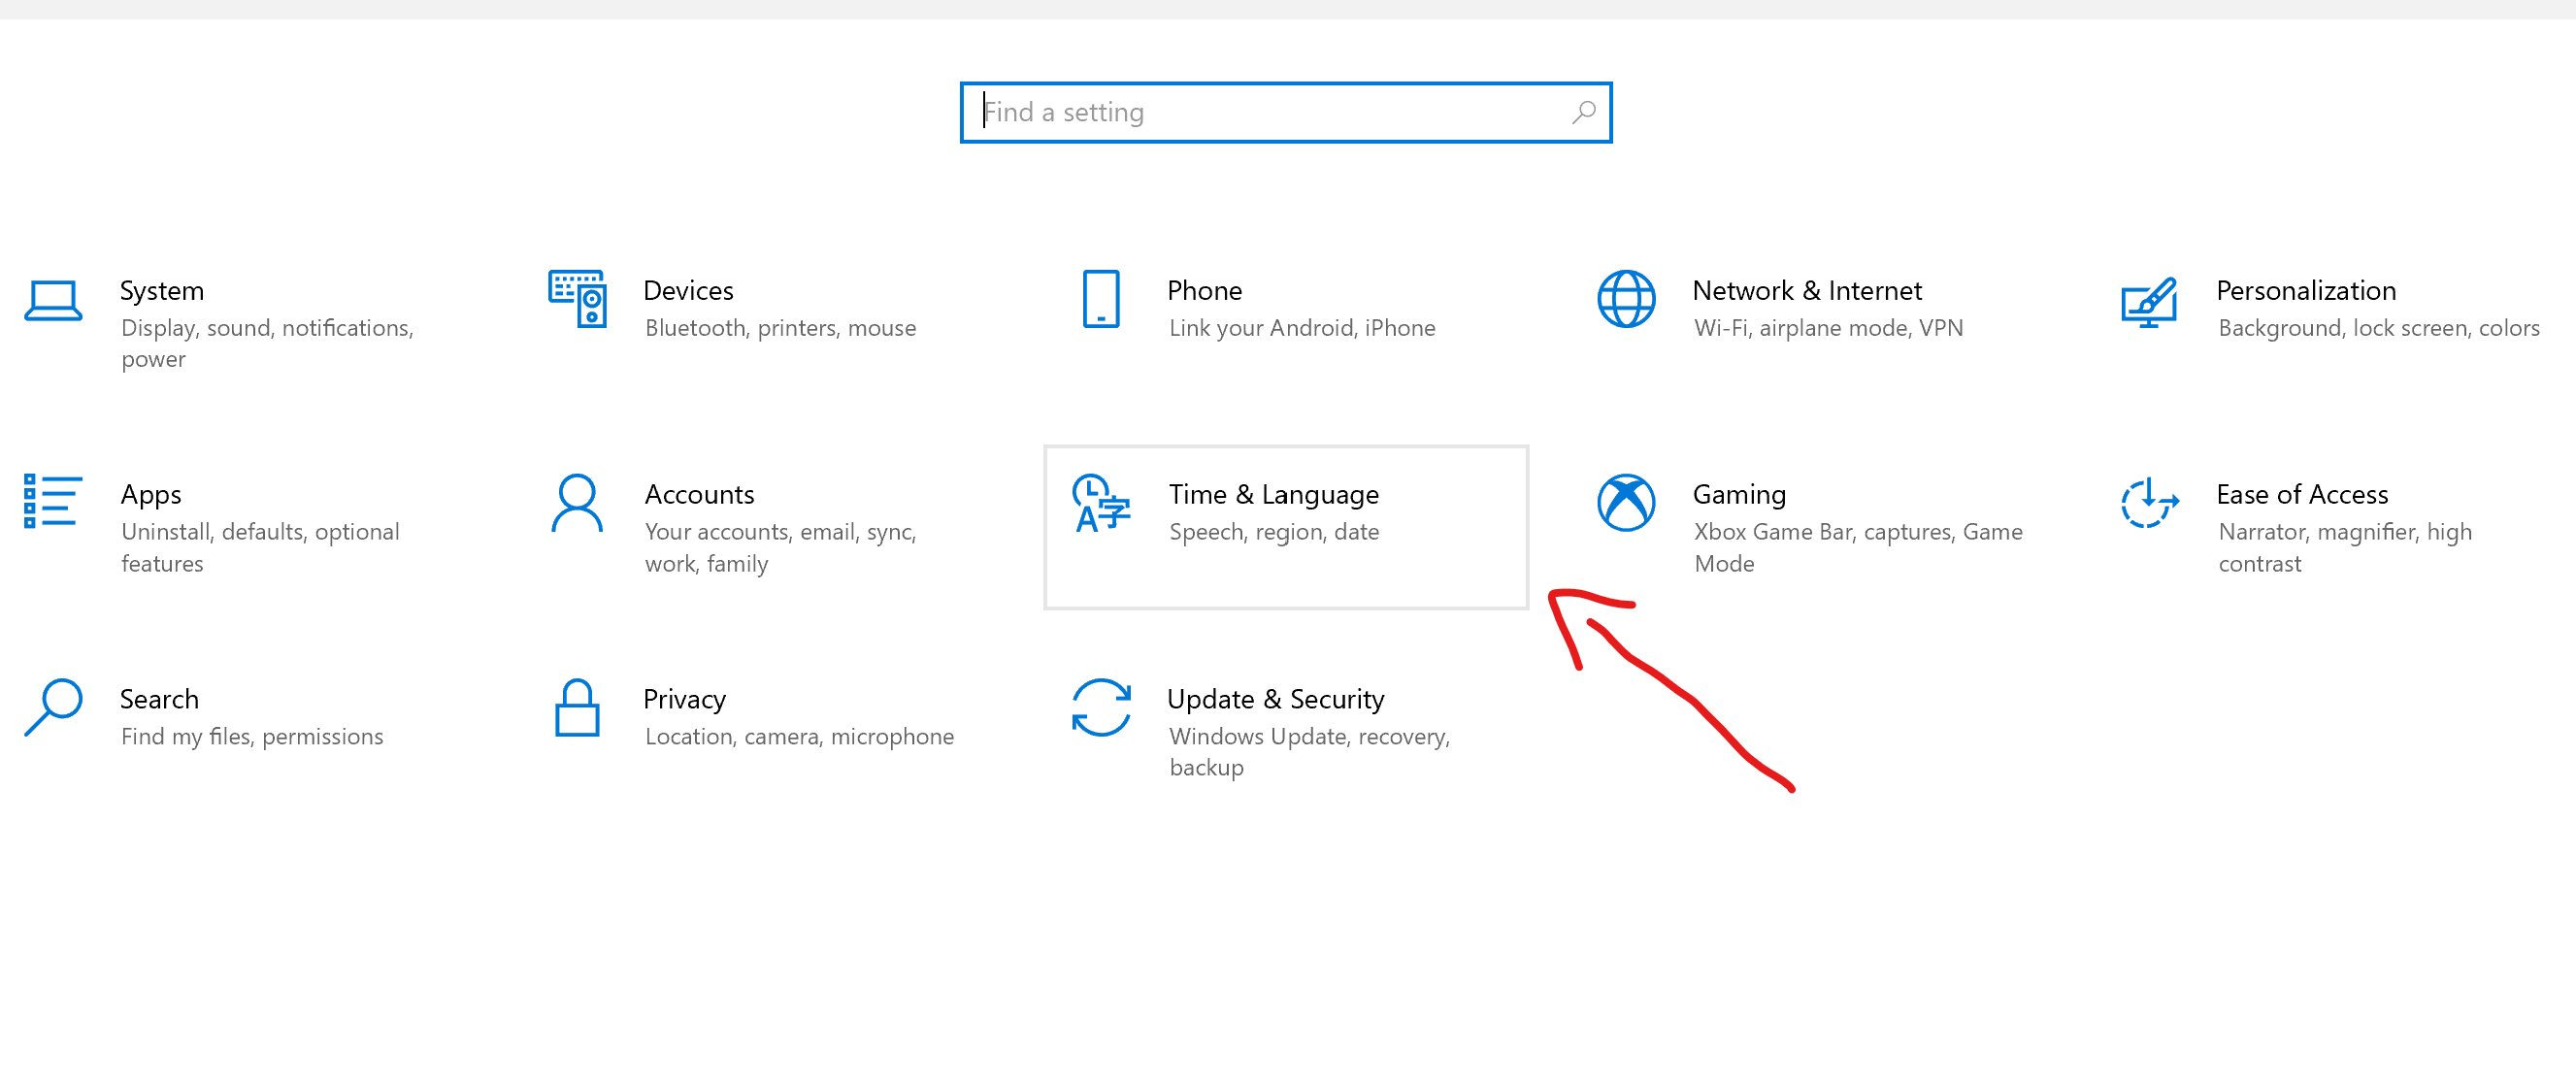
Task: Open Ease of Access title
Action: pyautogui.click(x=2302, y=495)
